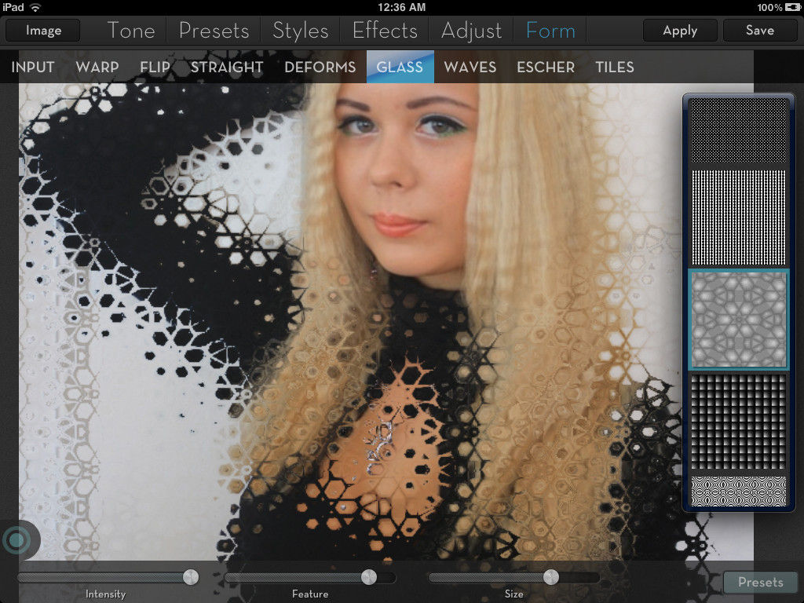
Task: Choose the vertical-lines glass texture thumbnail
Action: pos(737,217)
